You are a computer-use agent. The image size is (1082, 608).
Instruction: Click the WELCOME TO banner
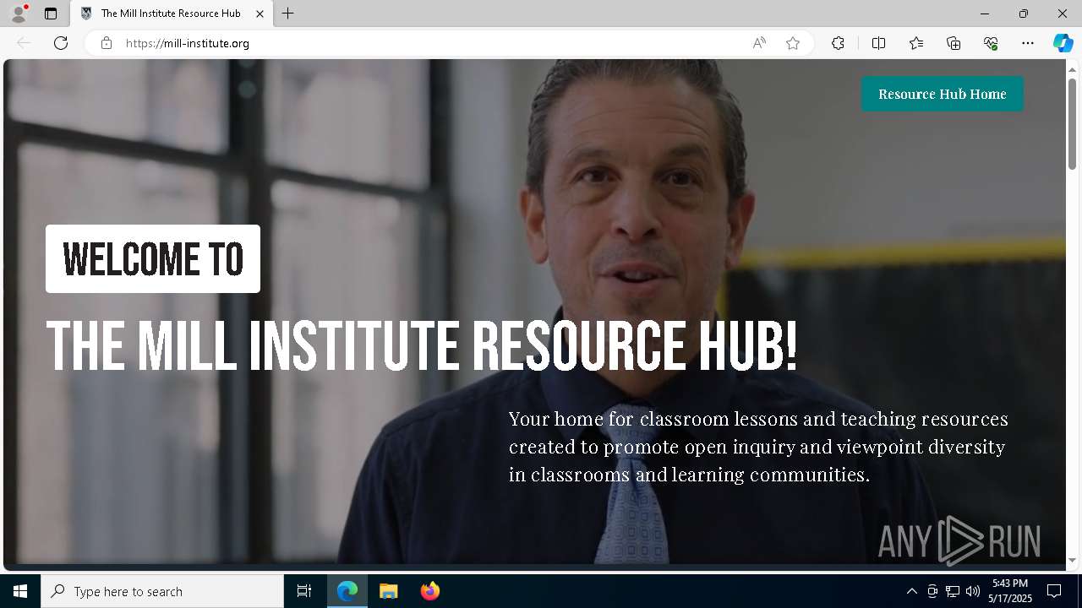coord(153,258)
